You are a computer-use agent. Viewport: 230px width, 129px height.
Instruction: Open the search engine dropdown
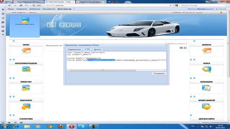[x=177, y=5]
